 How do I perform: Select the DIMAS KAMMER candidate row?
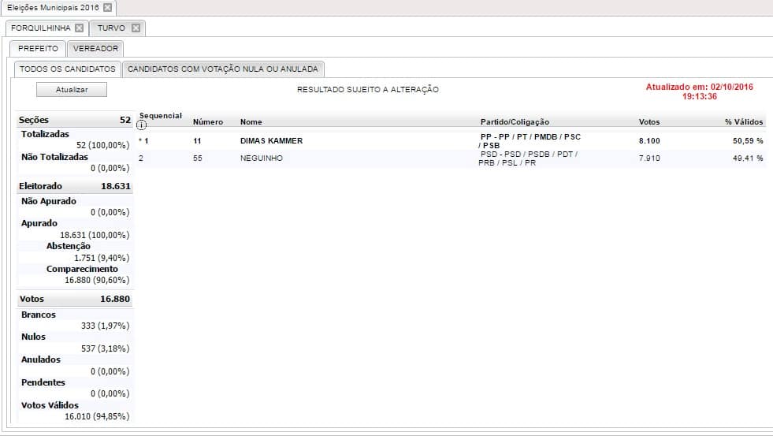tap(271, 141)
